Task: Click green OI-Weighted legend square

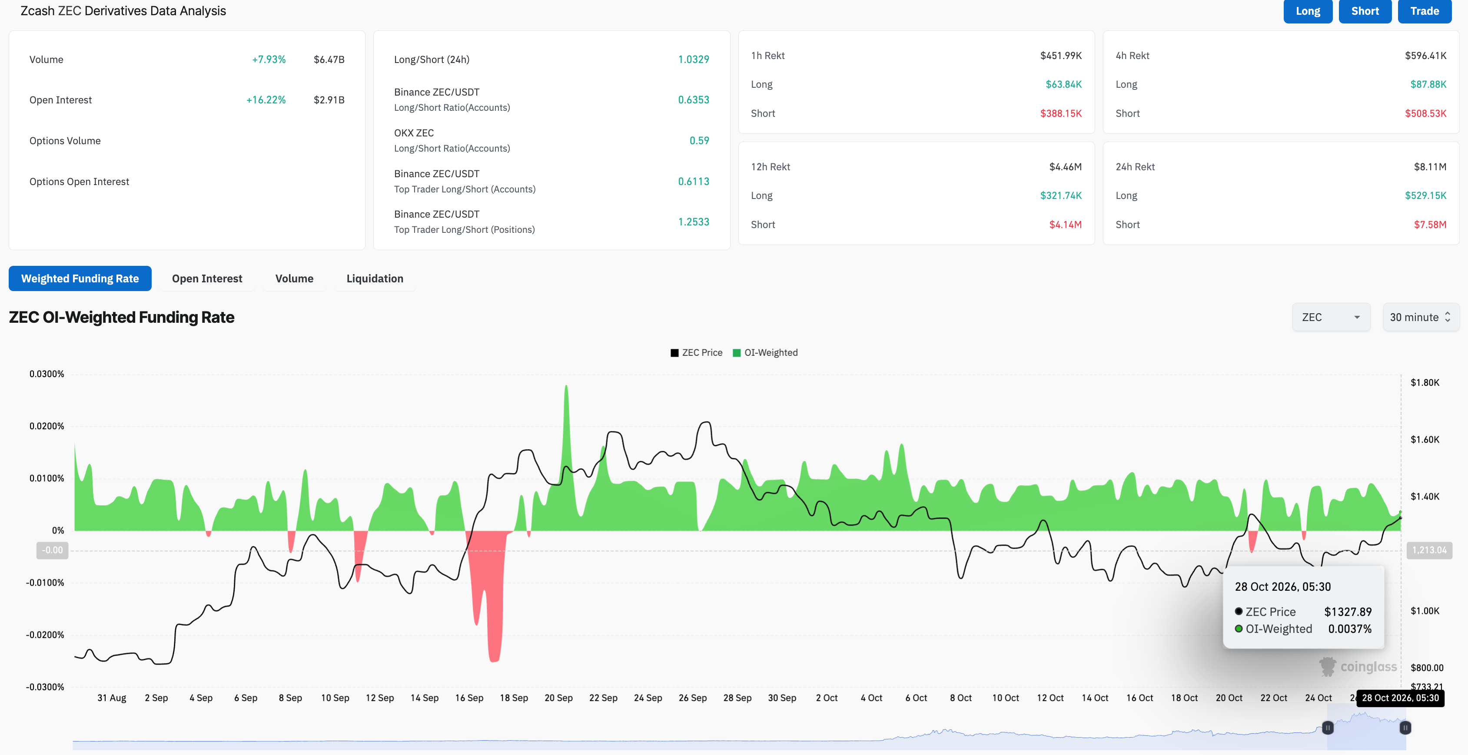Action: [x=737, y=353]
